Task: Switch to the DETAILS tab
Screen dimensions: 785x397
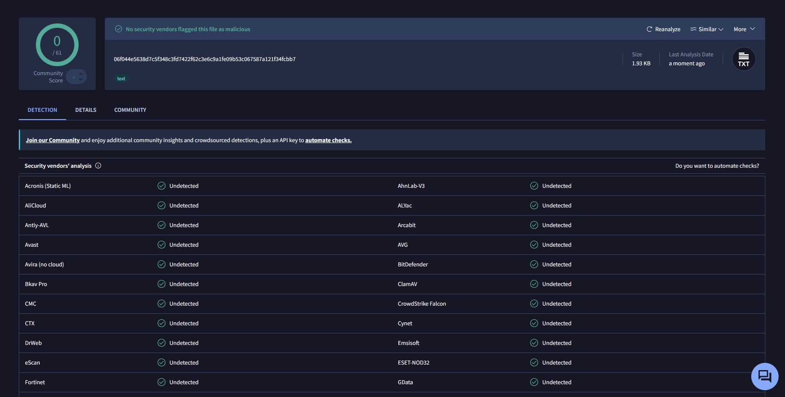Action: 86,110
